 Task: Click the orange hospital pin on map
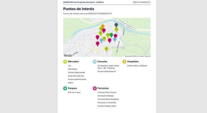103,26
